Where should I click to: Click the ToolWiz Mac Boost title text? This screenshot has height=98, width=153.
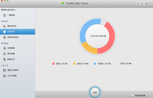77,3
